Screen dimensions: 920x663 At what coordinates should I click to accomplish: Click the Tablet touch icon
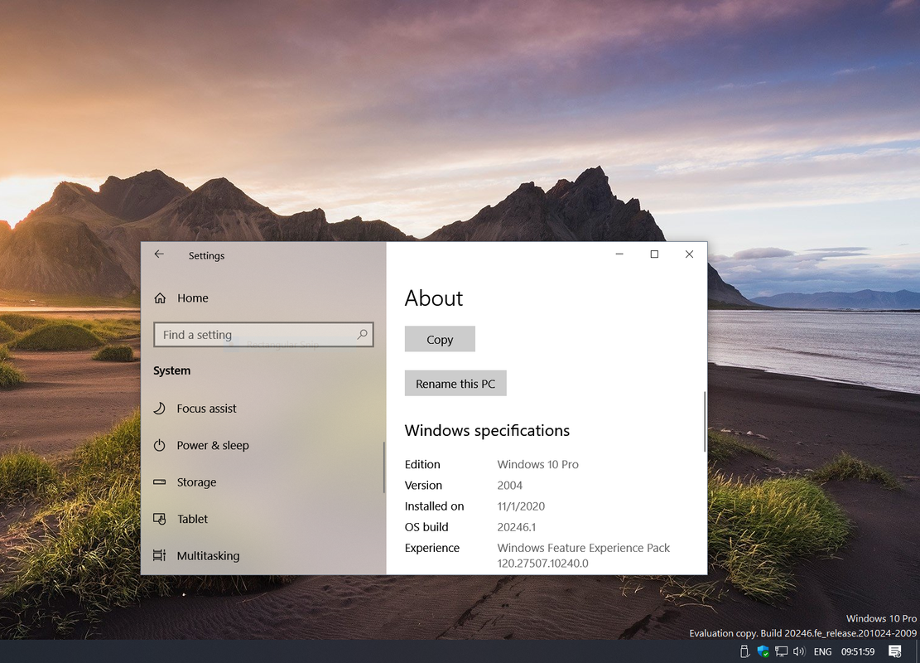click(x=160, y=519)
